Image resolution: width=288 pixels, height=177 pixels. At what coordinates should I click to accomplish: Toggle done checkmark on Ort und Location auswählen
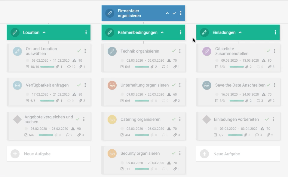point(79,51)
